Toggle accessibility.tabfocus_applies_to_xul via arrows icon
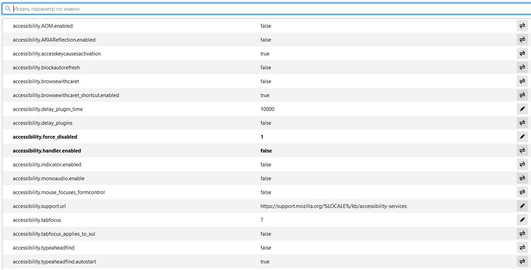This screenshot has width=531, height=270. (x=522, y=234)
